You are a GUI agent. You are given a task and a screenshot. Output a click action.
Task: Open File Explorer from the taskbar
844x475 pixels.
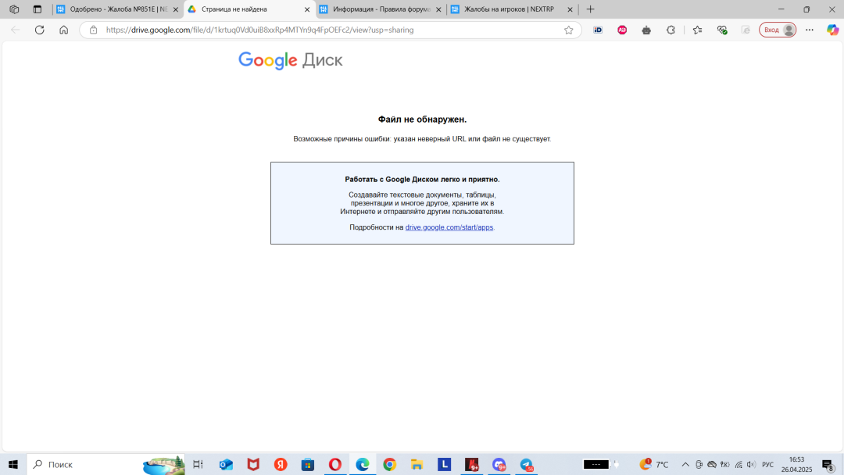[417, 464]
